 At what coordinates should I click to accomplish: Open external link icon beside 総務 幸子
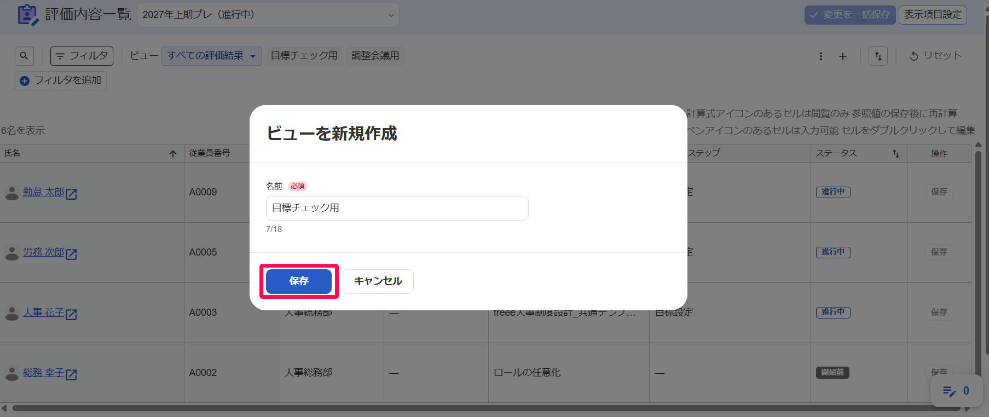[71, 374]
